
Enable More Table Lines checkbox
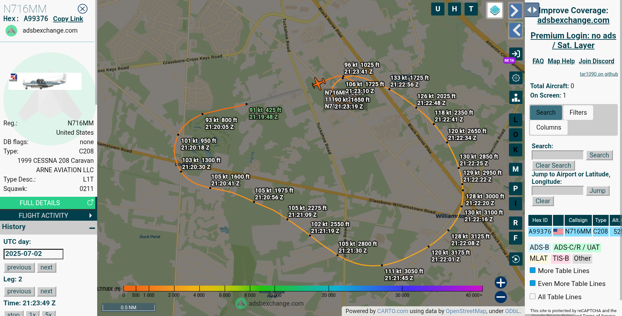coord(533,270)
